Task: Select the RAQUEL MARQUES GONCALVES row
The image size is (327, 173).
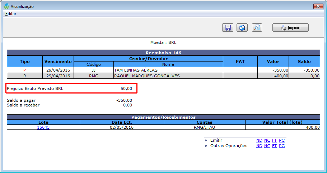Action: point(163,76)
